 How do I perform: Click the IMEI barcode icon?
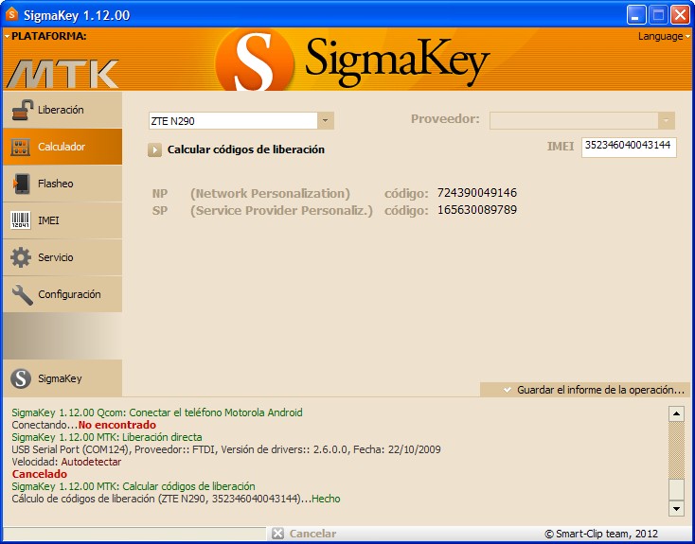point(21,220)
